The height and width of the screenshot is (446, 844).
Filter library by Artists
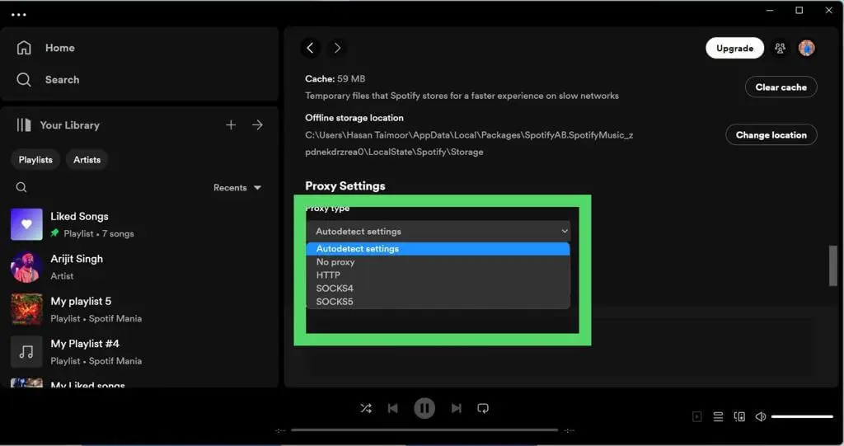(87, 159)
